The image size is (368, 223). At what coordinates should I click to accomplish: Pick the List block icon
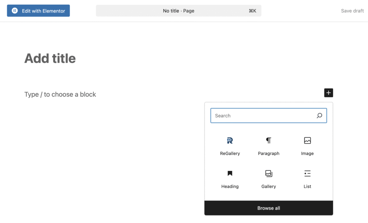pos(307,174)
